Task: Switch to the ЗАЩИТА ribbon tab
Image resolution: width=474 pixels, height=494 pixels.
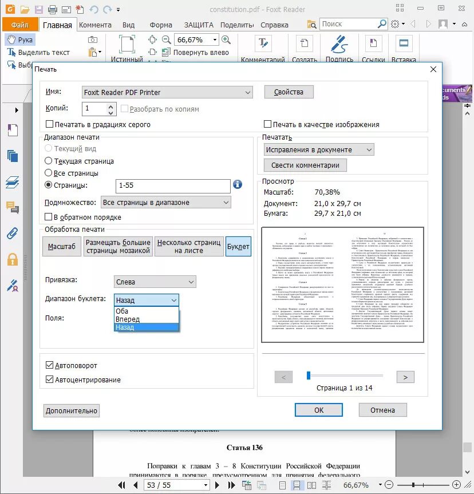Action: (x=199, y=25)
